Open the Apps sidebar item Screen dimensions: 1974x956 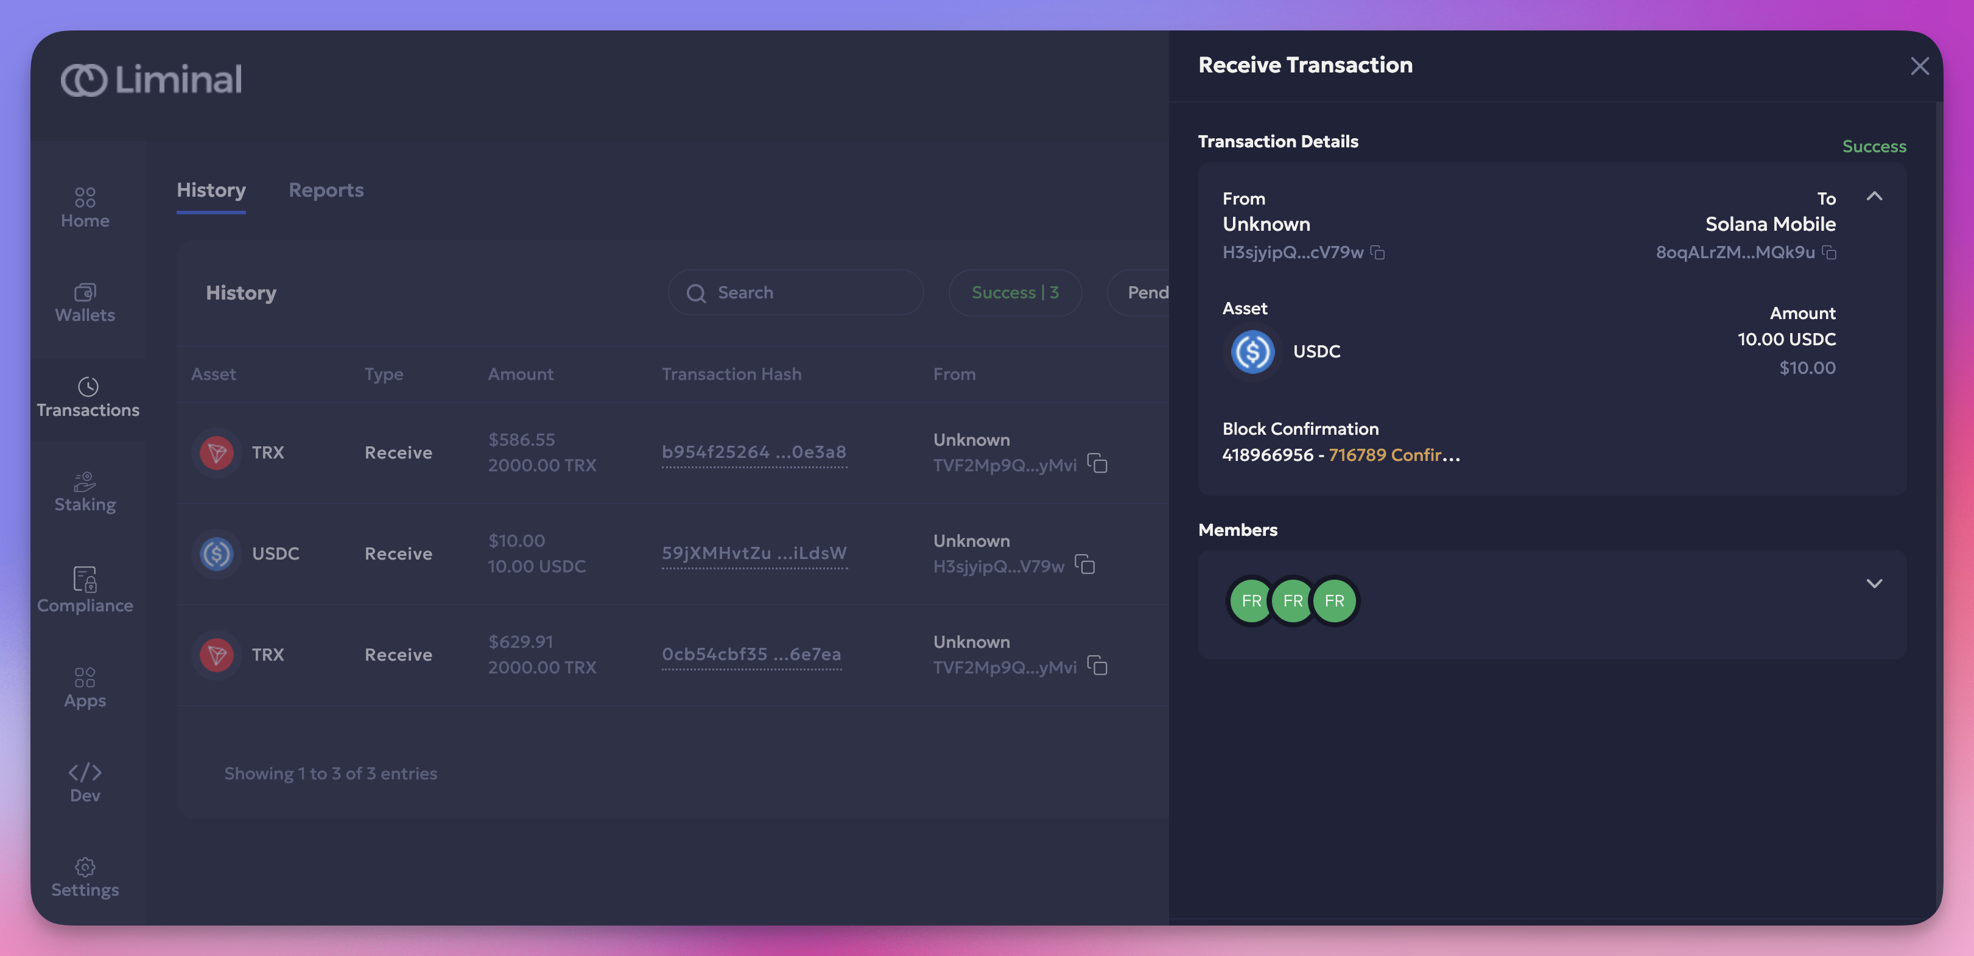click(x=85, y=687)
